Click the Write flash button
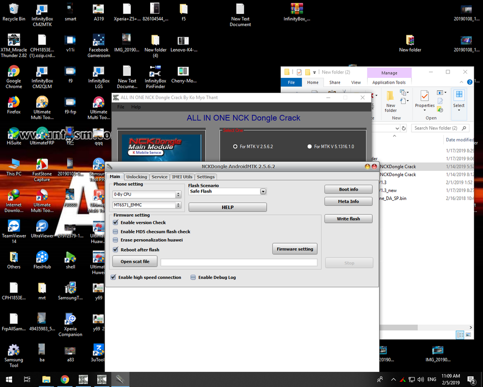 [348, 219]
